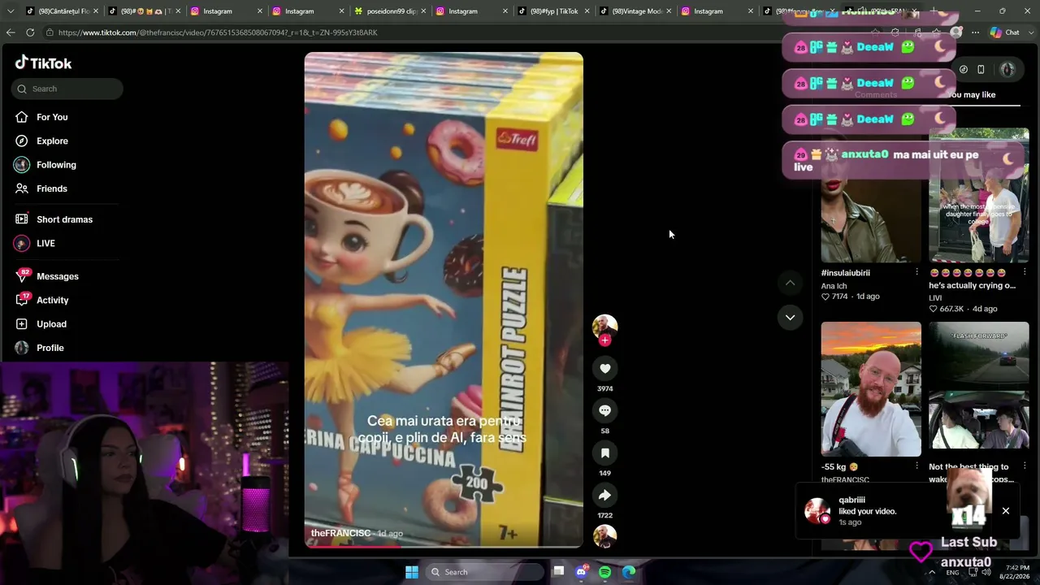Follow the creator with the red plus badge
1040x585 pixels.
(x=604, y=340)
